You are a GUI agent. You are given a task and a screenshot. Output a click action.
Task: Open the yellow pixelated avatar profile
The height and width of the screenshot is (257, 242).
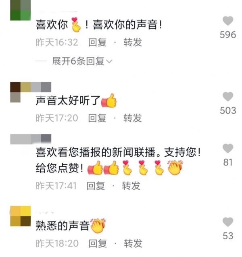click(20, 216)
